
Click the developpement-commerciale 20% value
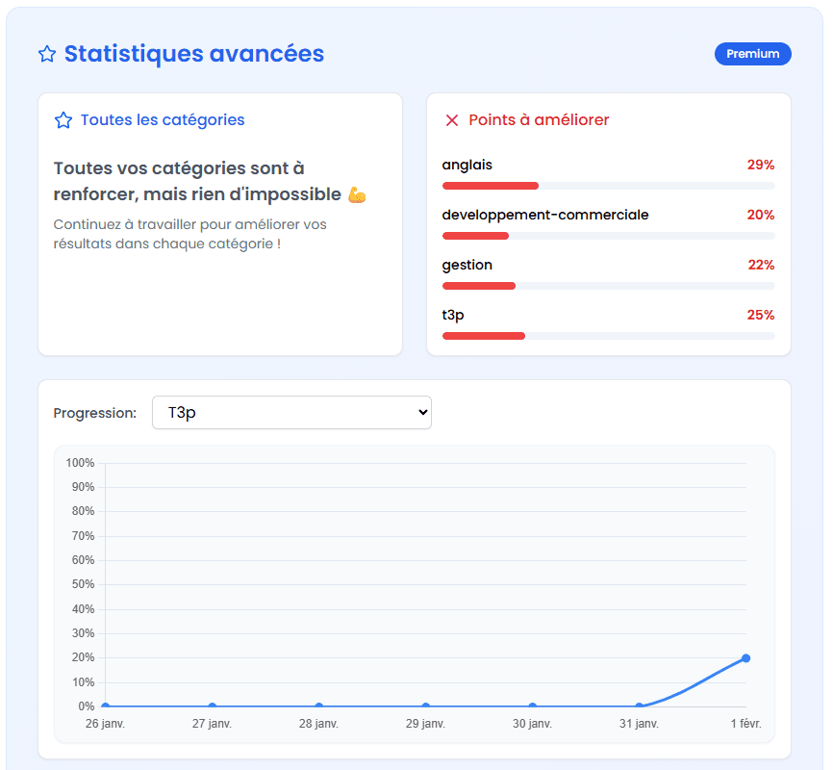click(761, 215)
